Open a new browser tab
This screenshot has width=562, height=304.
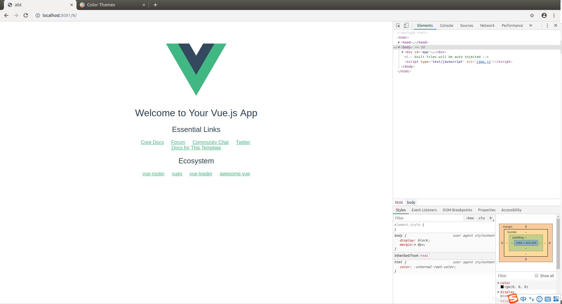155,5
